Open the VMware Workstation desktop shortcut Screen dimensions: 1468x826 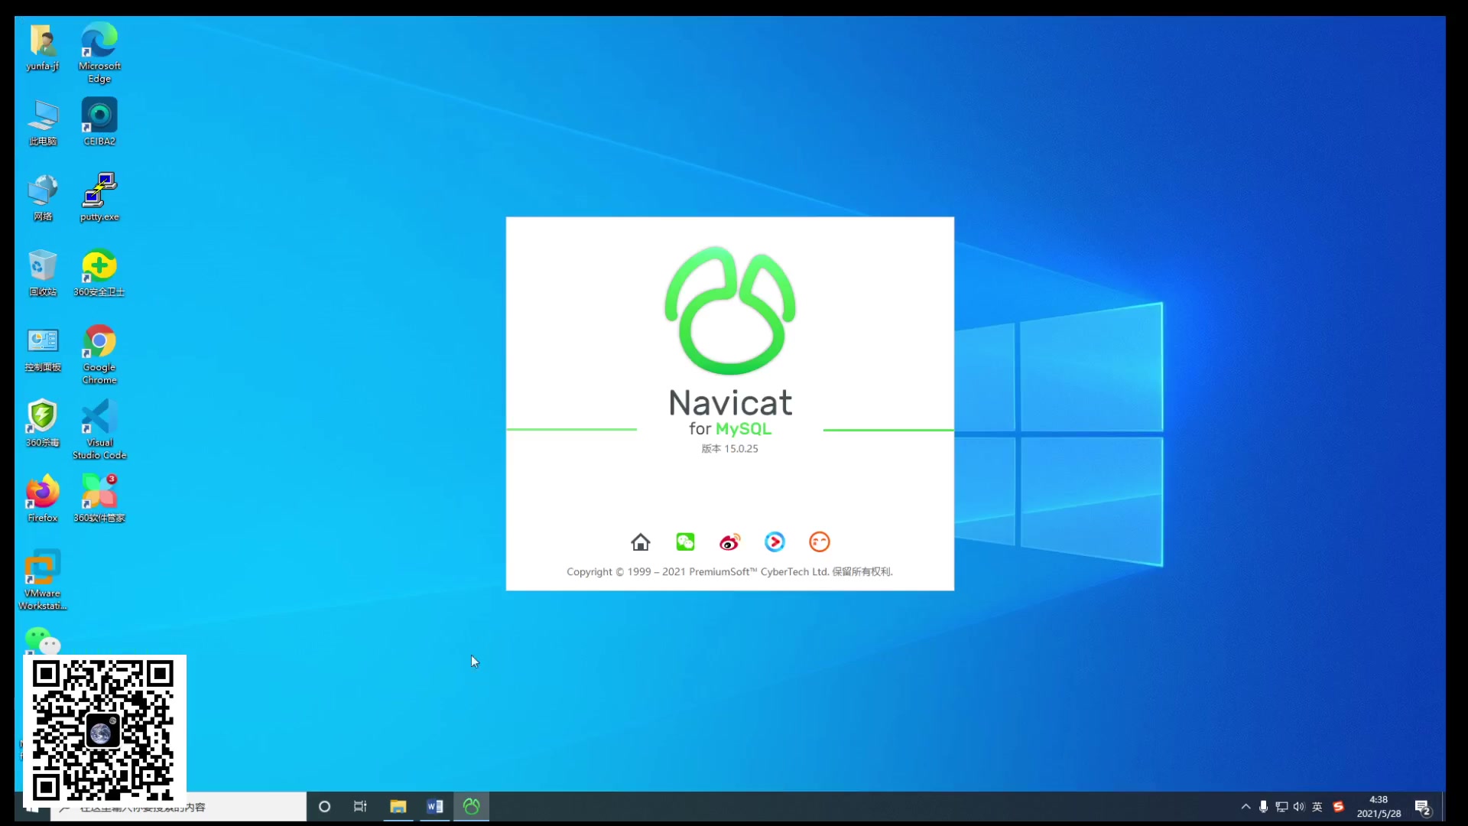point(43,580)
